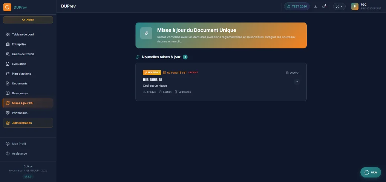The image size is (386, 182).
Task: Select Plan d'actions in sidebar
Action: click(22, 74)
